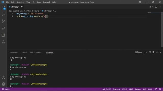Viewport: 163px width, 91px height.
Task: Click the replace method call text
Action: 38,16
